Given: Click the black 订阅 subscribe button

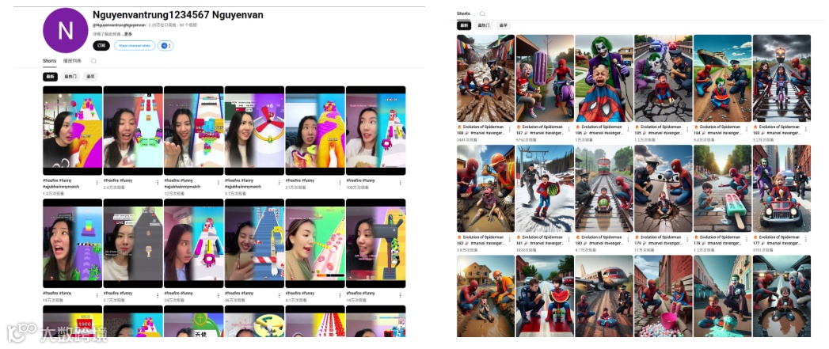Looking at the screenshot, I should 101,46.
